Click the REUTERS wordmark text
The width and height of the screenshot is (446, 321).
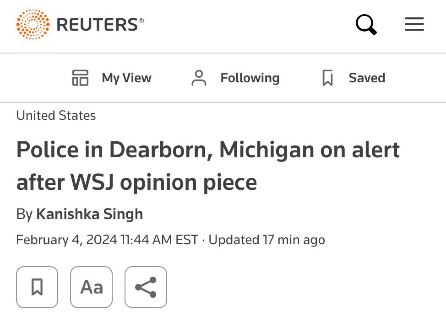tap(97, 25)
